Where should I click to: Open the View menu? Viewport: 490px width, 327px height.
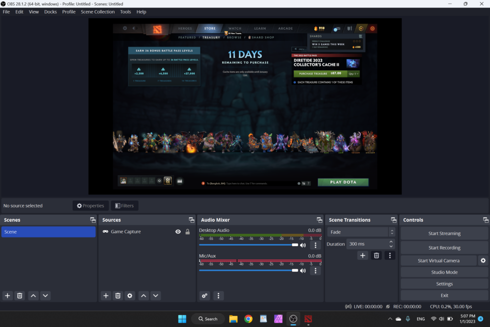[x=34, y=12]
